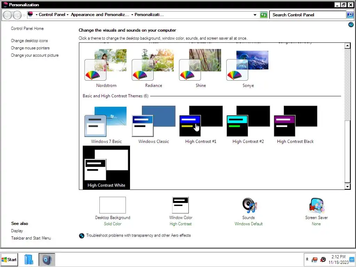Click the Search Control Panel field

pyautogui.click(x=308, y=15)
